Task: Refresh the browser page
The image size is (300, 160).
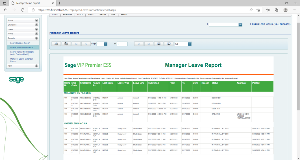Action: [x=23, y=10]
